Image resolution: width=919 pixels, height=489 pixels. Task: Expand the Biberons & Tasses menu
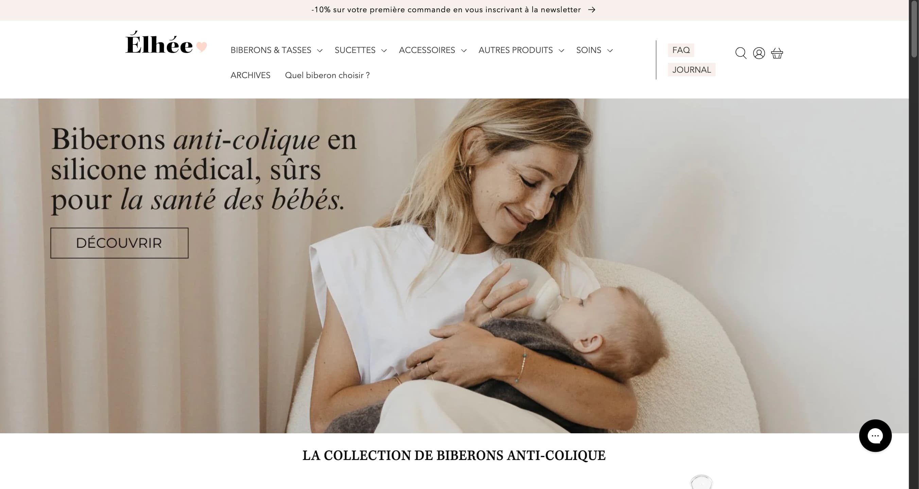click(277, 50)
